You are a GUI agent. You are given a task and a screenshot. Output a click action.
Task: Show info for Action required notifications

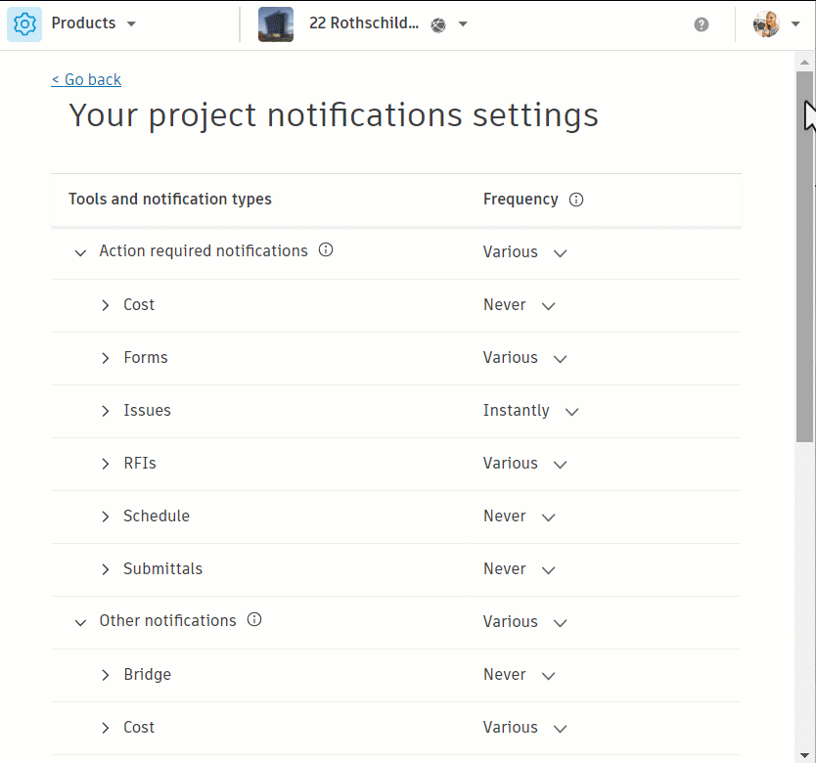pyautogui.click(x=326, y=250)
